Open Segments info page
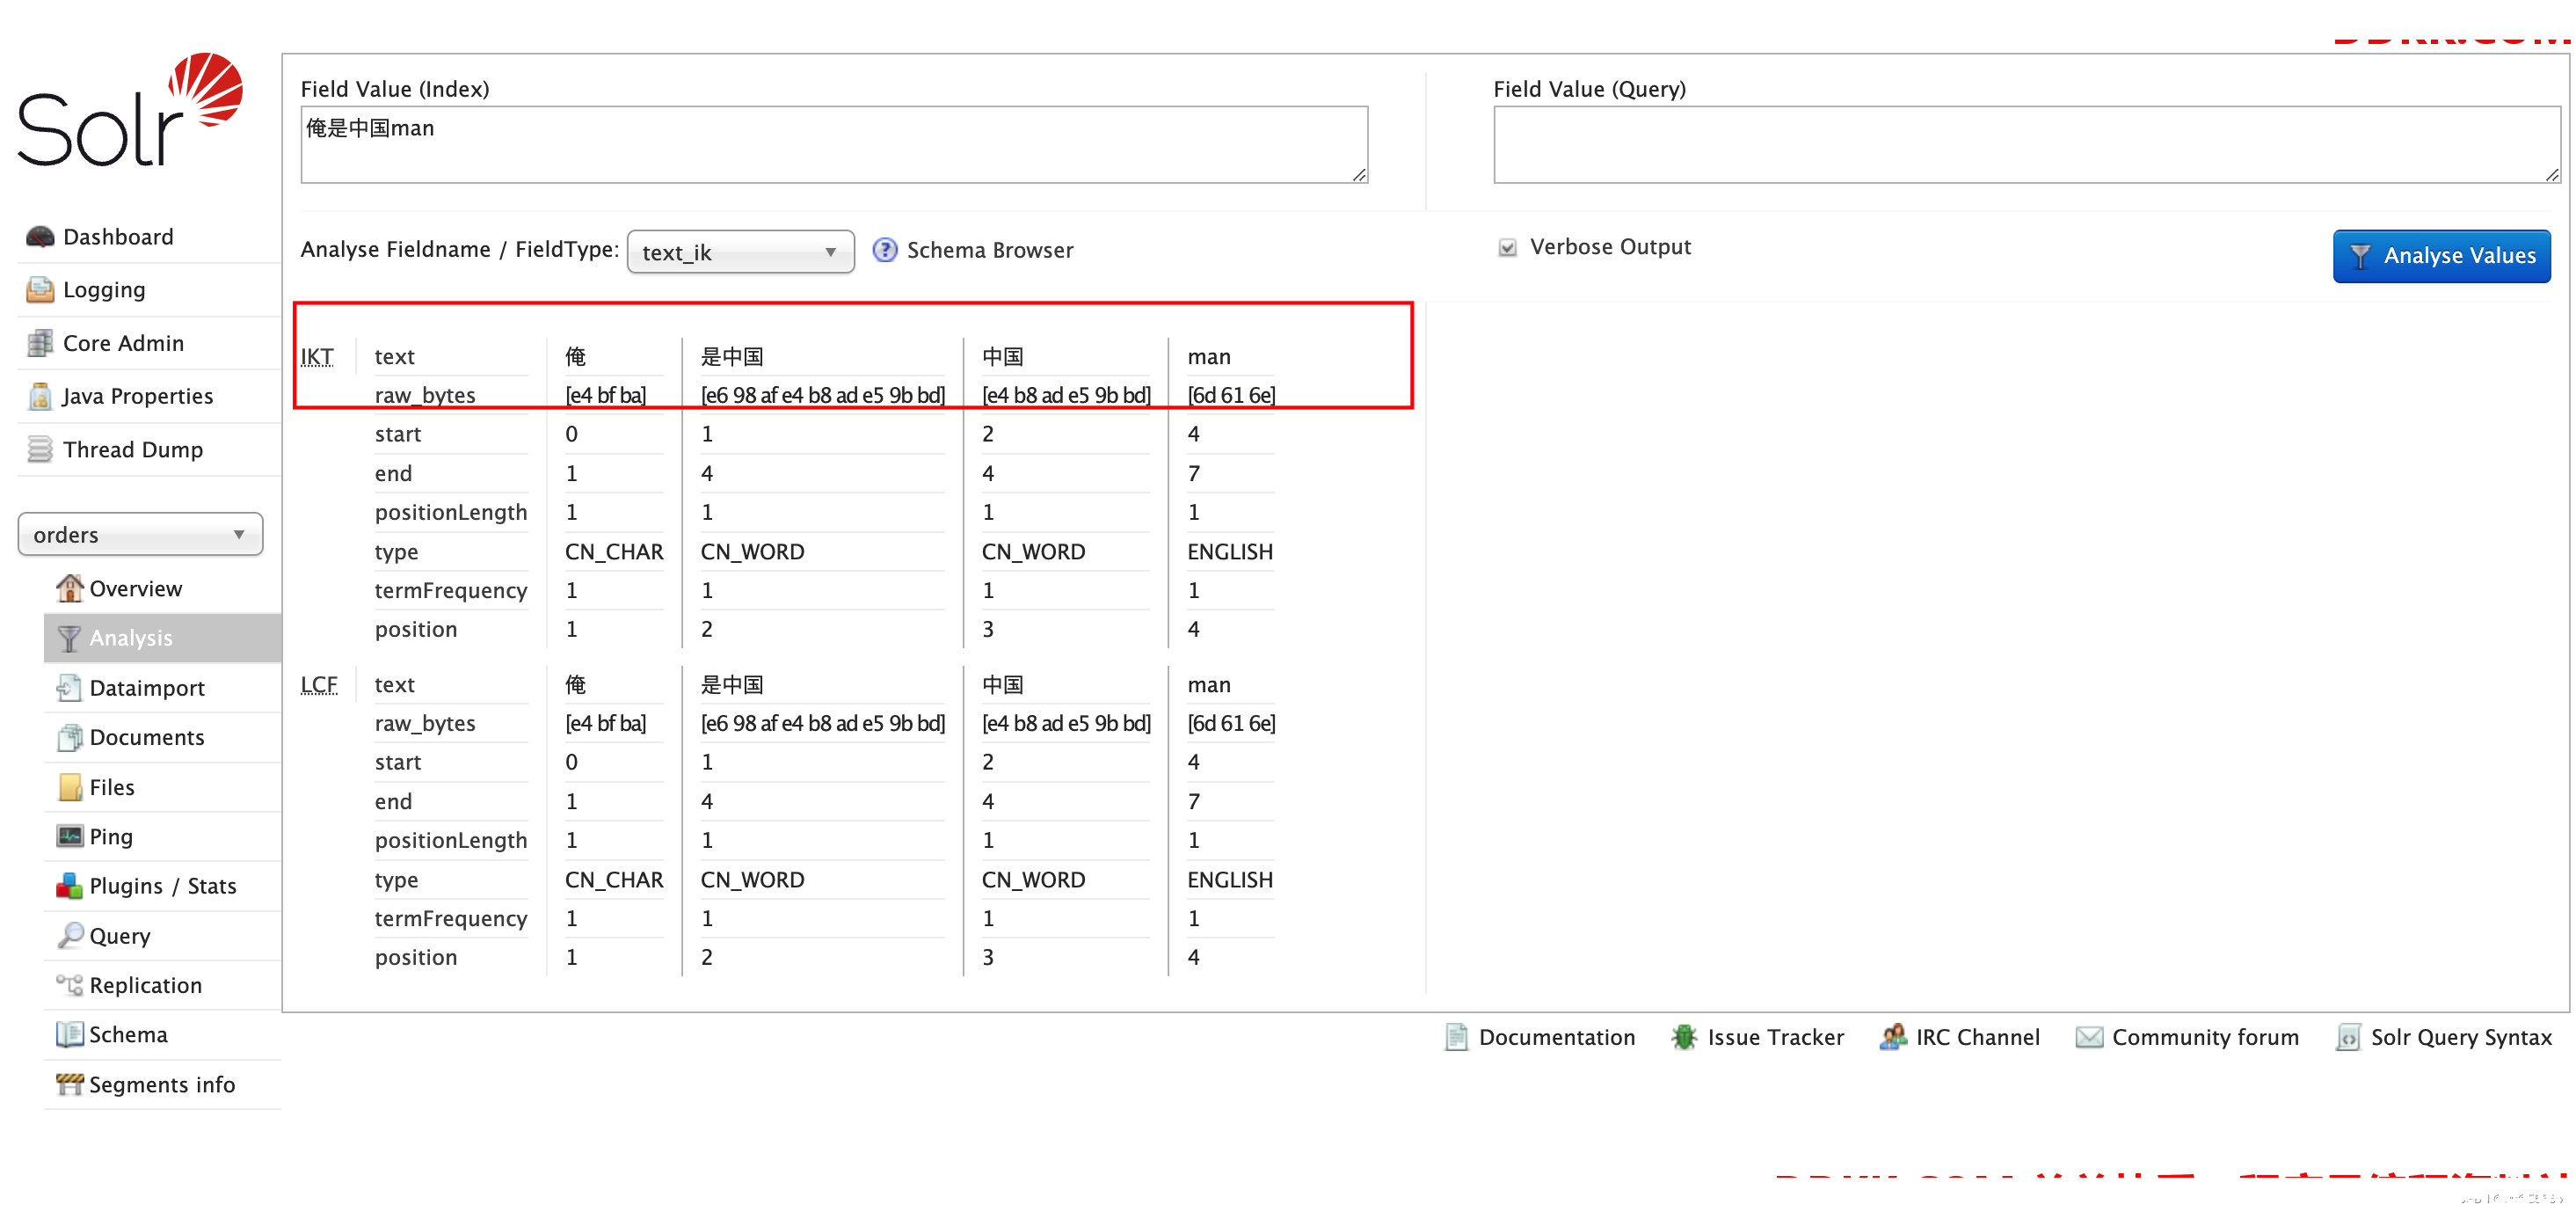2576x1212 pixels. (162, 1084)
